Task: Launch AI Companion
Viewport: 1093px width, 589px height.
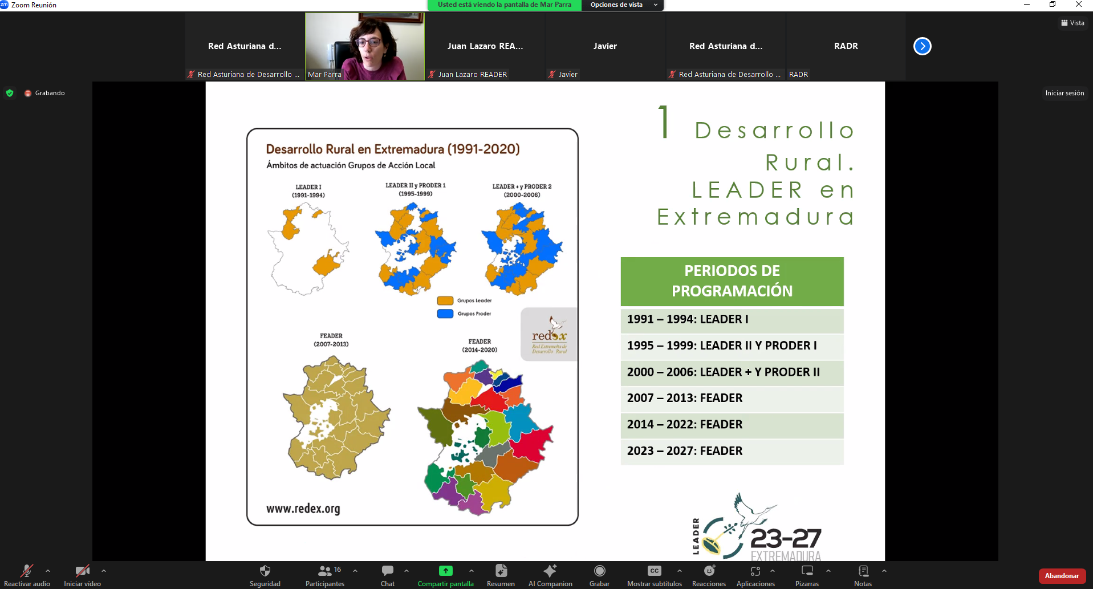Action: tap(550, 575)
